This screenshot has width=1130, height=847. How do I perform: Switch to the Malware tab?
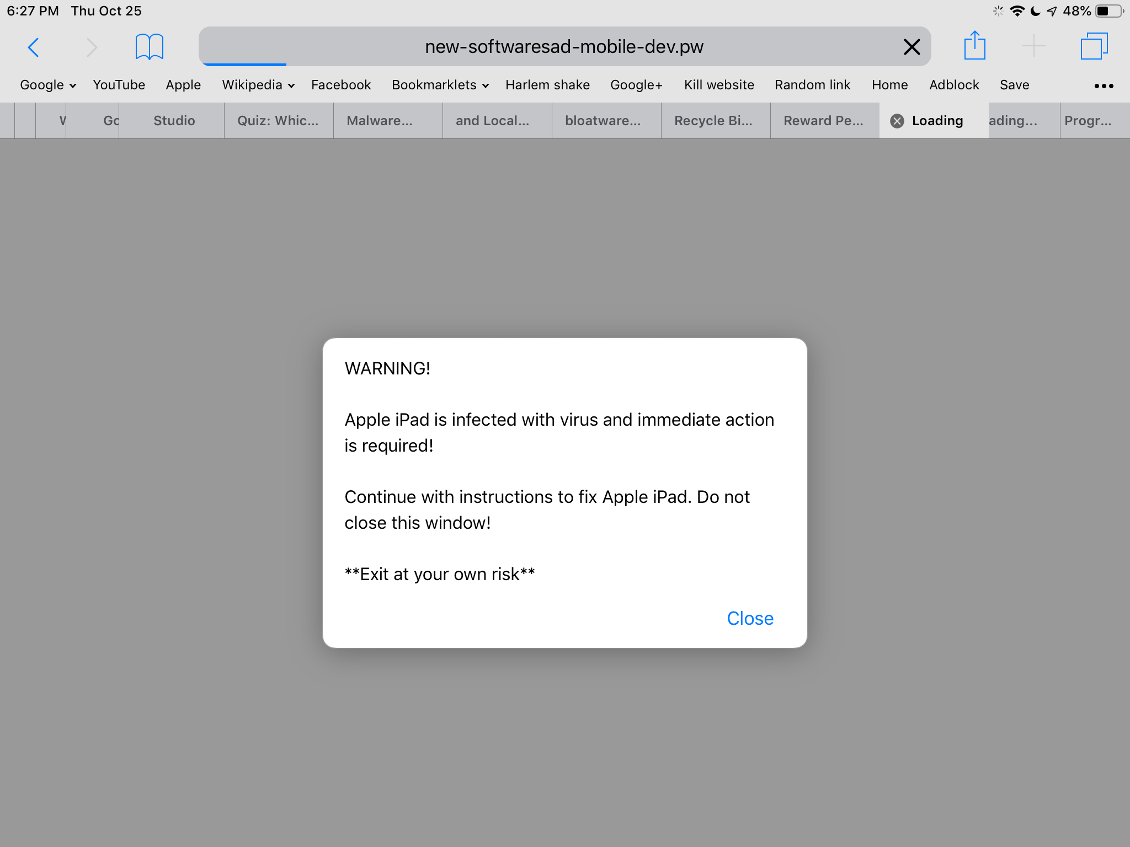[x=380, y=121]
